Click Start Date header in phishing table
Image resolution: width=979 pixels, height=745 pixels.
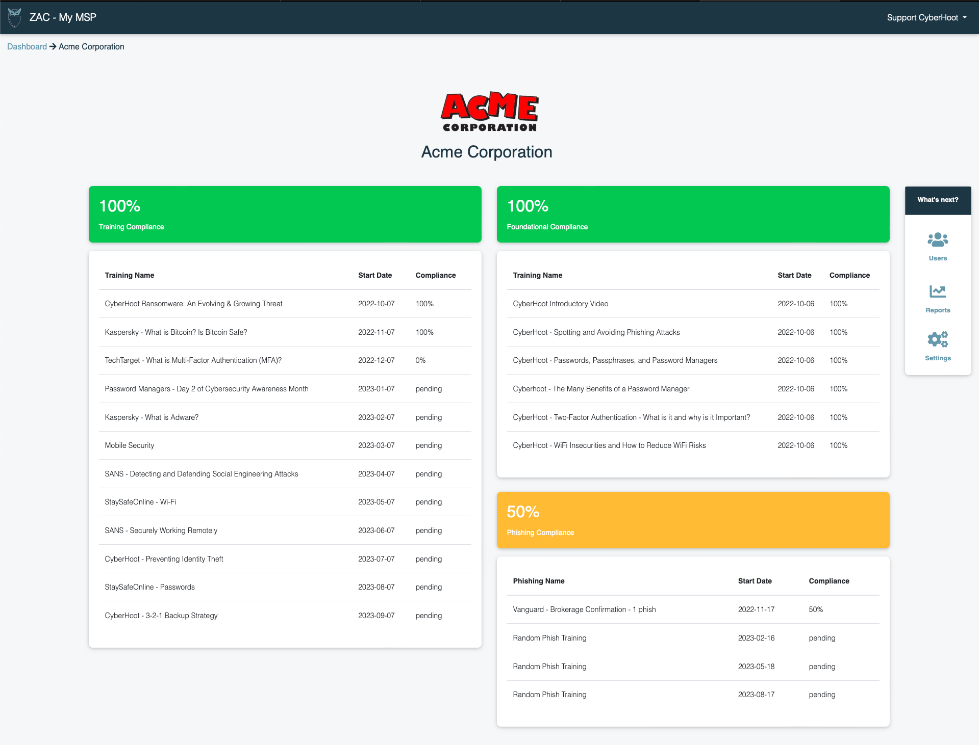tap(755, 581)
